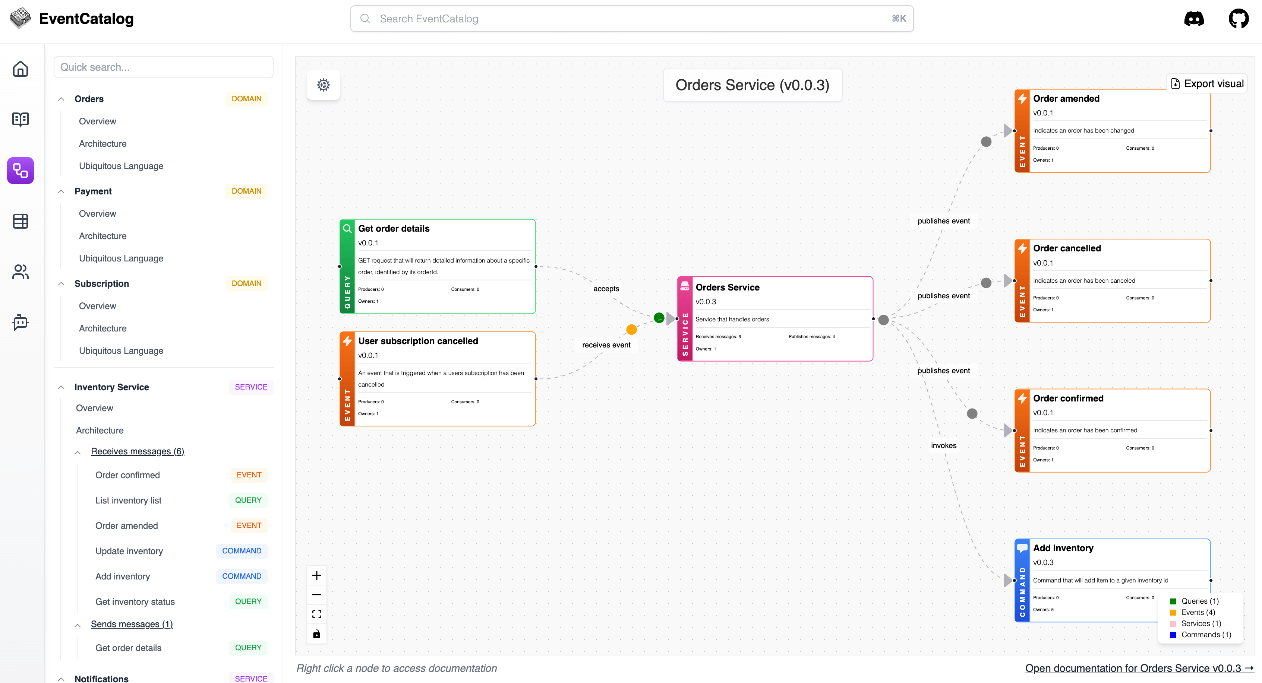Open the docs book sidebar icon
Screen dimensions: 1262x683
(20, 120)
